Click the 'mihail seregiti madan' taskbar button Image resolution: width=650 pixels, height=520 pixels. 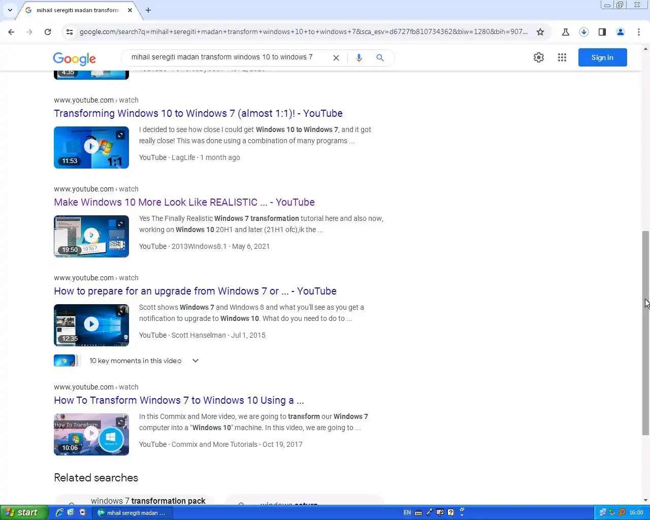point(134,513)
